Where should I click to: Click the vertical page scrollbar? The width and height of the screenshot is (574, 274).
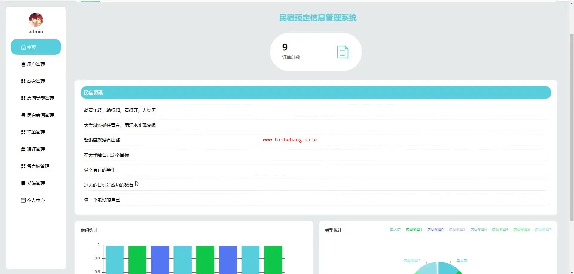tap(571, 128)
